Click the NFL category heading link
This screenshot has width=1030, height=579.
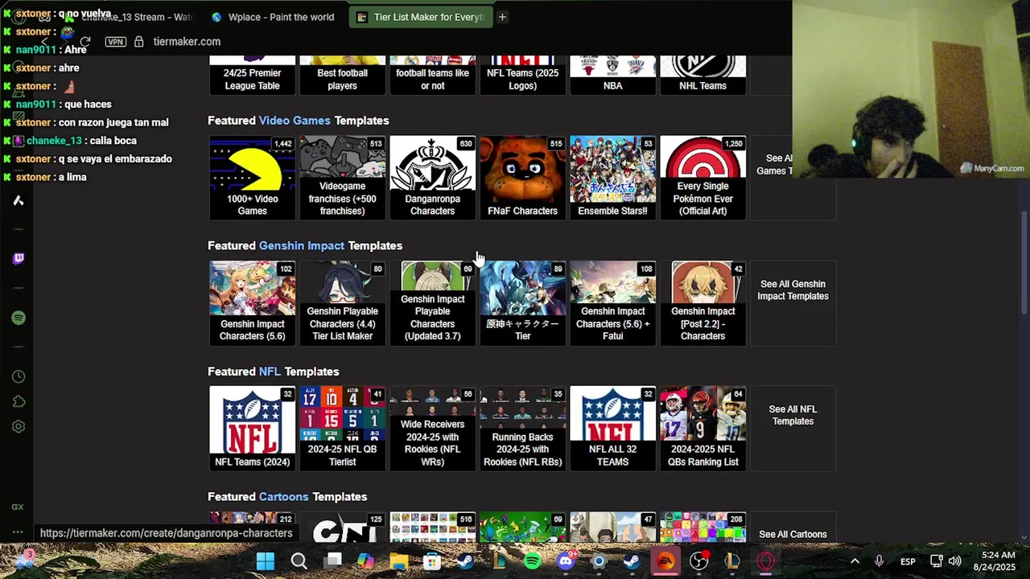(270, 372)
